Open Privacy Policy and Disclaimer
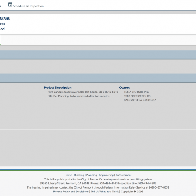This screenshot has height=196, width=196. pos(71,192)
